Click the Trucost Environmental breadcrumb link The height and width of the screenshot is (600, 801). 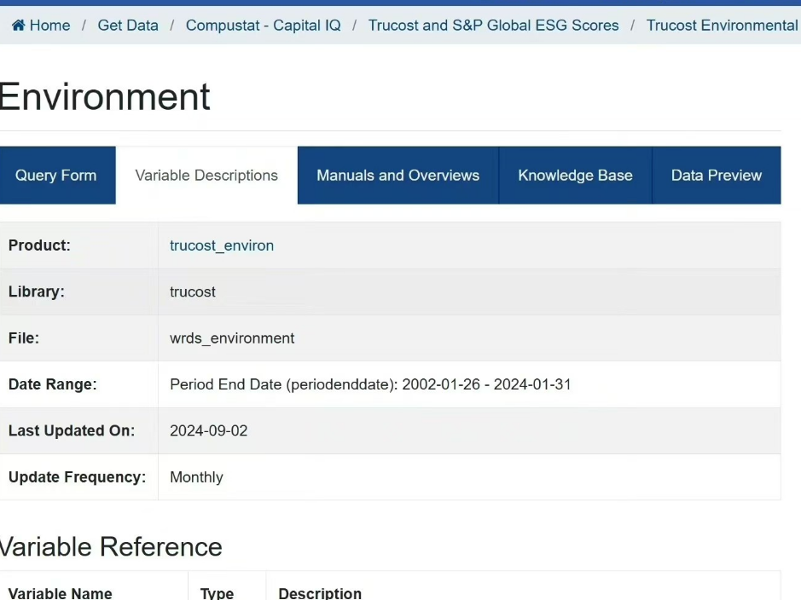click(x=722, y=26)
